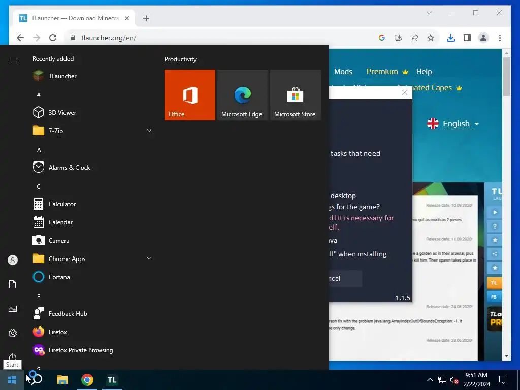The height and width of the screenshot is (390, 520).
Task: Jump to letter C section header
Action: coord(39,187)
